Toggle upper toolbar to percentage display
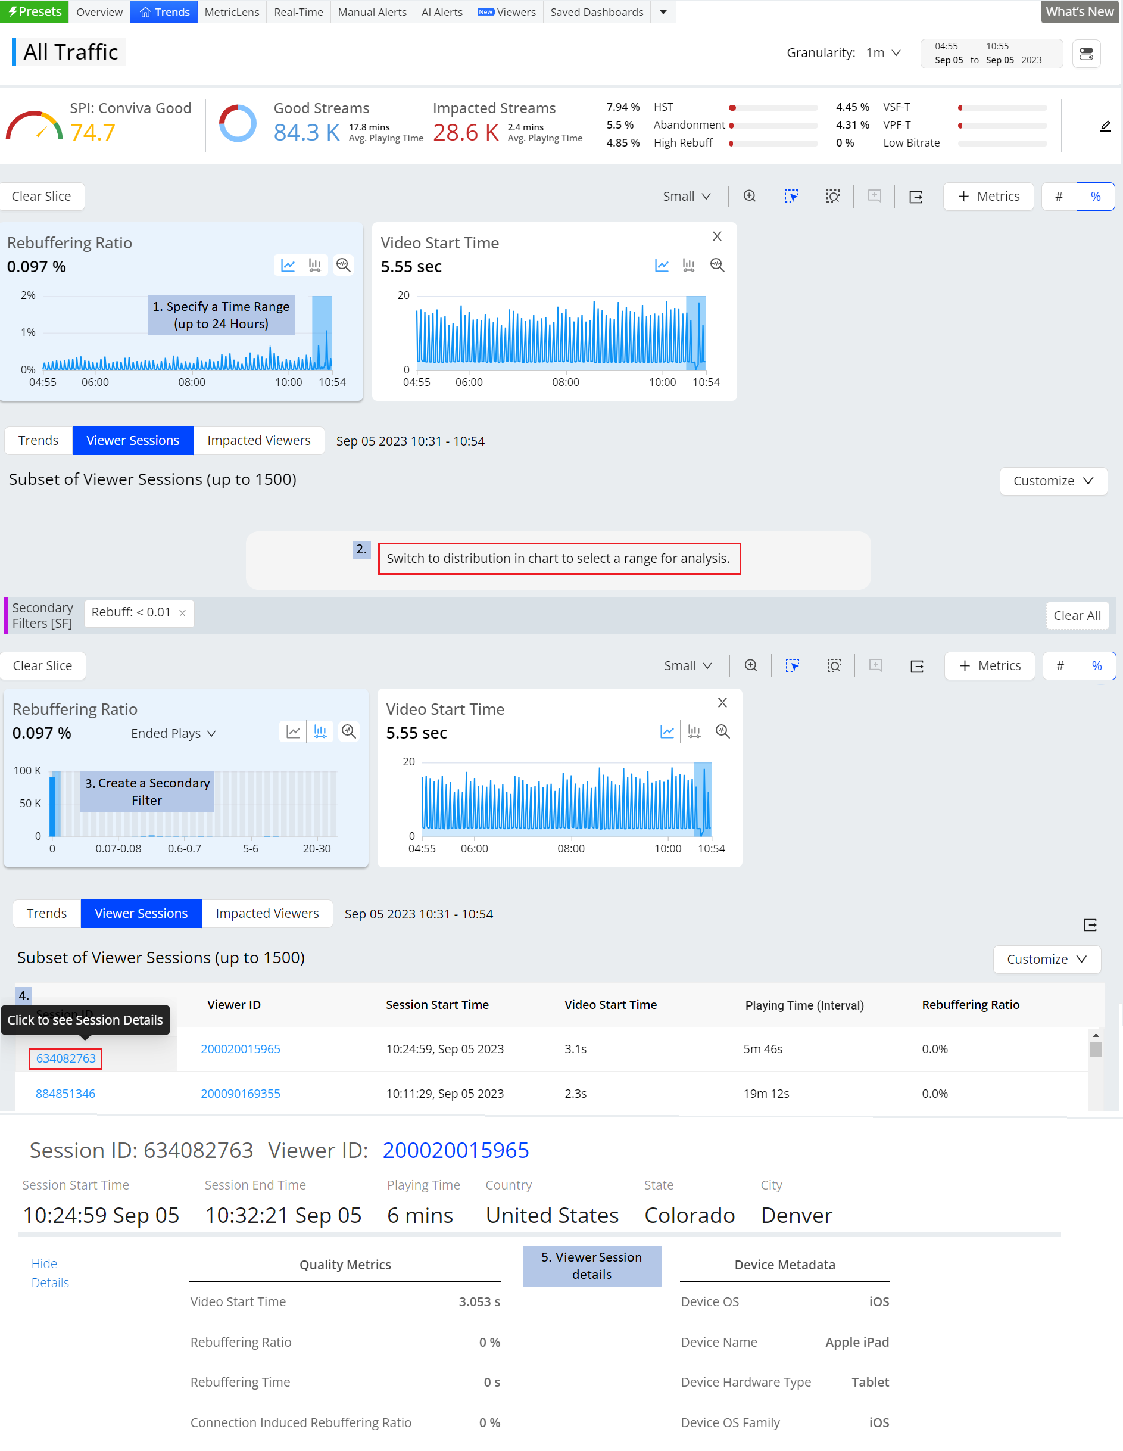Screen dimensions: 1123x1451 1095,196
